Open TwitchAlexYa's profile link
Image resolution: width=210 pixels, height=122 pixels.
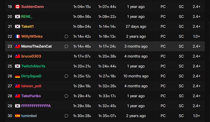(x=33, y=66)
